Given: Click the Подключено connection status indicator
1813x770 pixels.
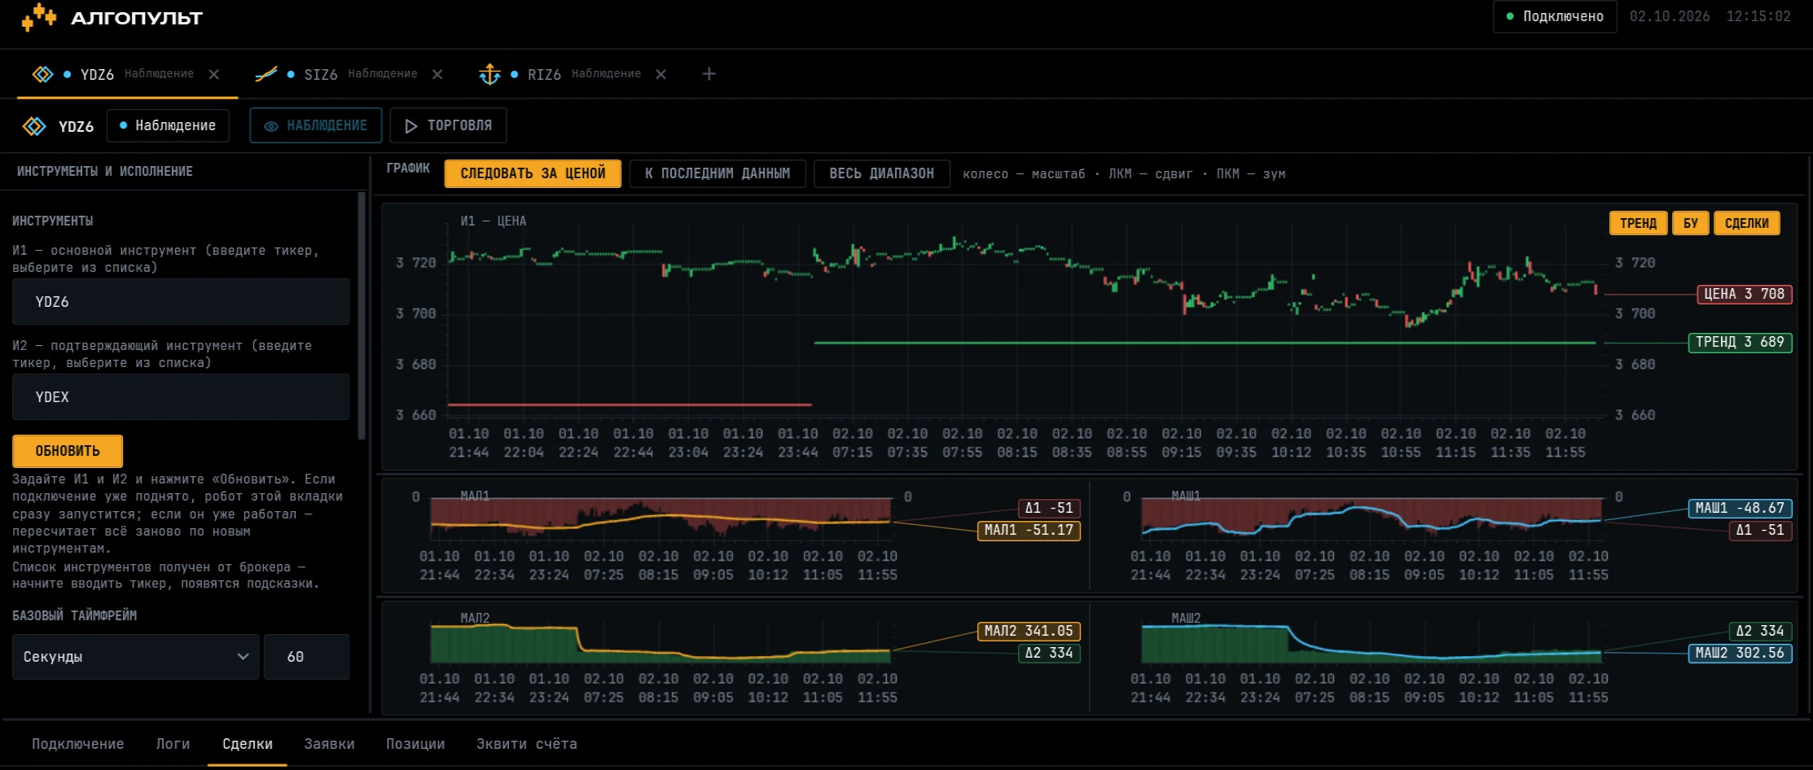Looking at the screenshot, I should tap(1555, 16).
